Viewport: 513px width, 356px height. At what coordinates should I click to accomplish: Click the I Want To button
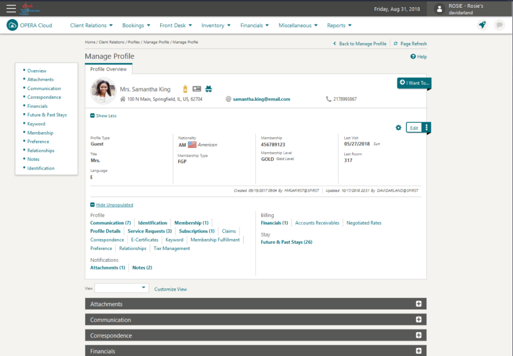(414, 83)
